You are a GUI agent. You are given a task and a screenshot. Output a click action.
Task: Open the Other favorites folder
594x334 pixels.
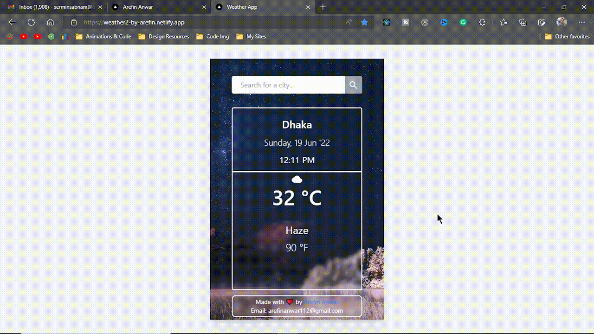tap(567, 37)
